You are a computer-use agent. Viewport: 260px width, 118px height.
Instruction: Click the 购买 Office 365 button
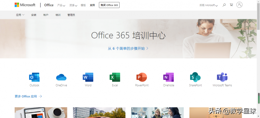tap(109, 5)
